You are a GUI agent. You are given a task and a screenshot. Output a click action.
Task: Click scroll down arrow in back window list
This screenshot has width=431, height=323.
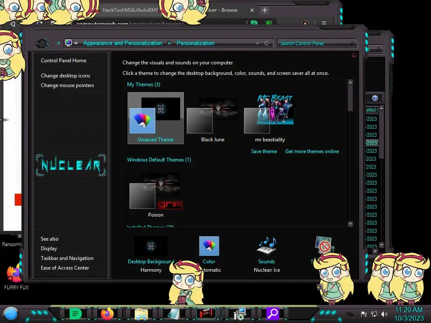[381, 245]
